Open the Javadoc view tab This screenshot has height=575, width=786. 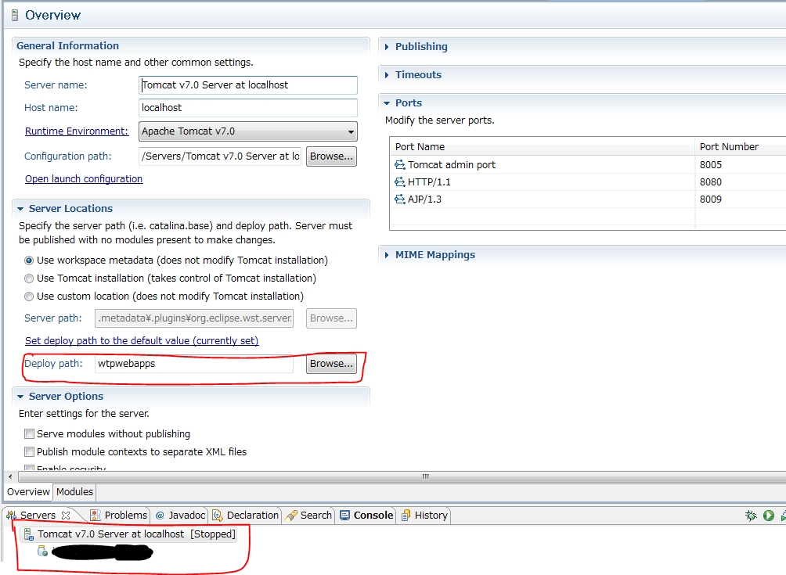click(x=180, y=516)
